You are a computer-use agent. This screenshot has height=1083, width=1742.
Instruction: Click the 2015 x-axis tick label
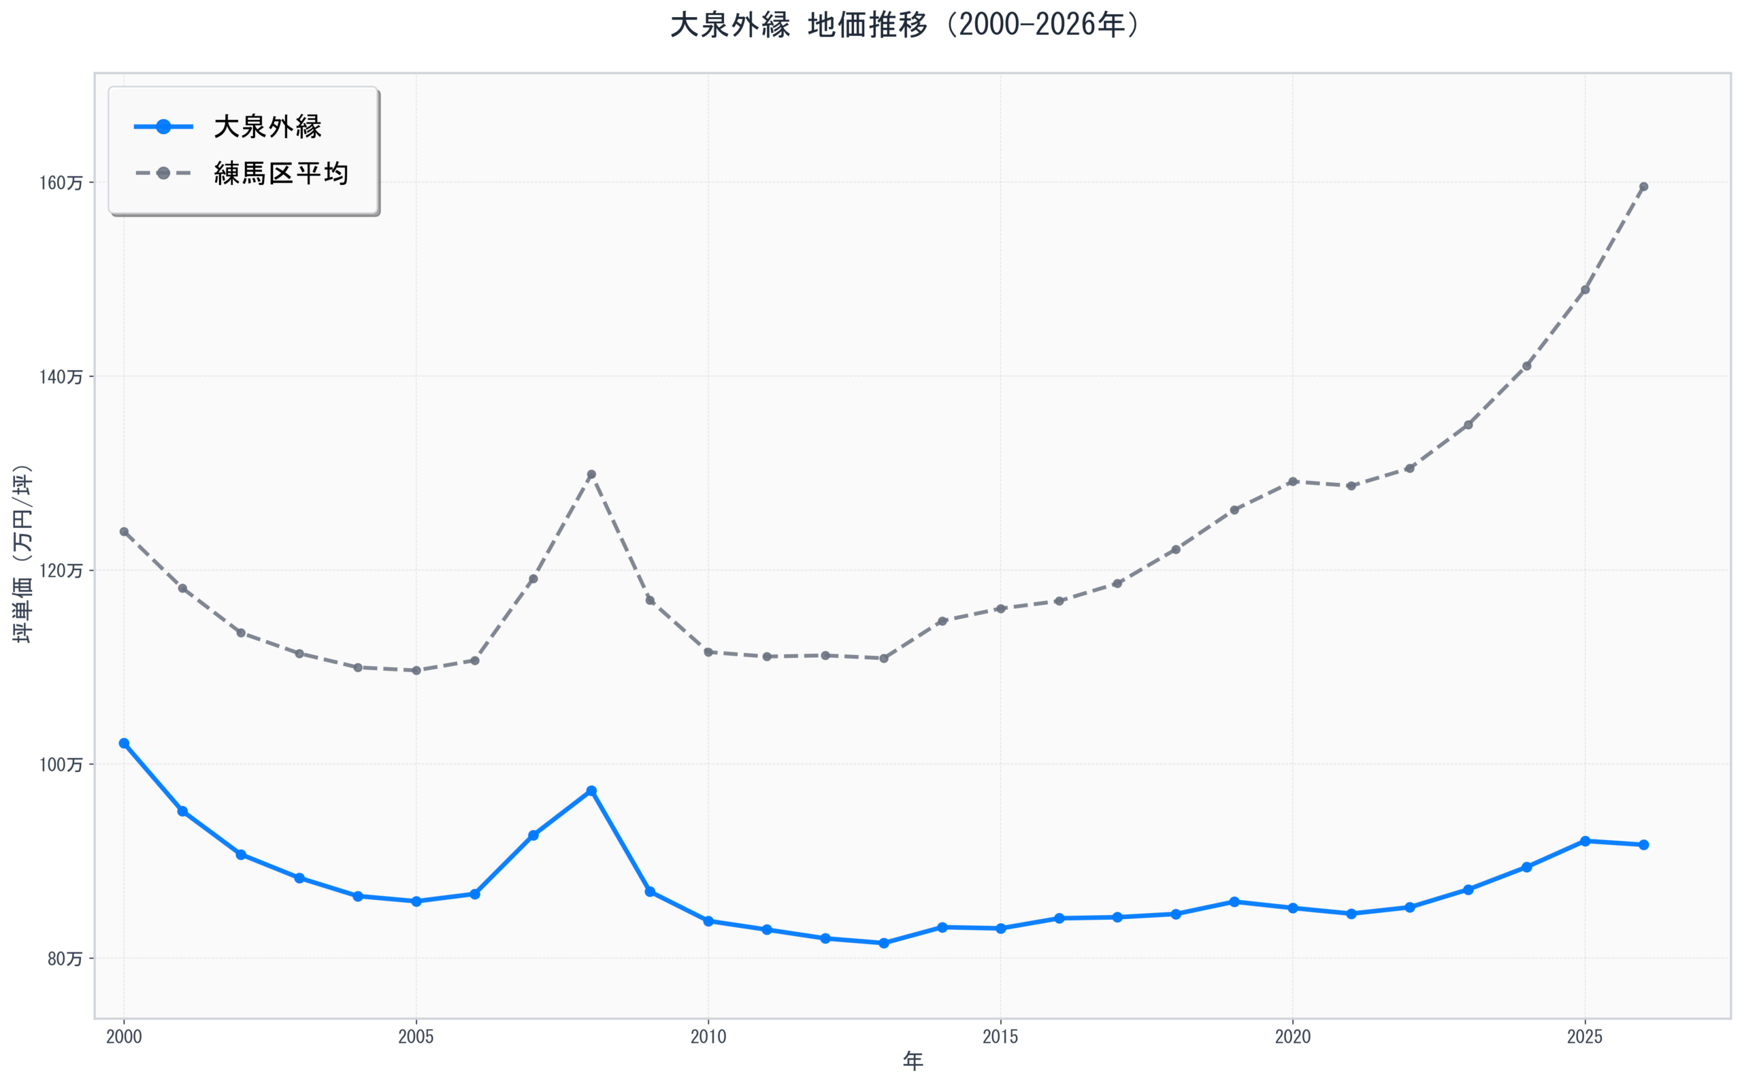1001,1037
